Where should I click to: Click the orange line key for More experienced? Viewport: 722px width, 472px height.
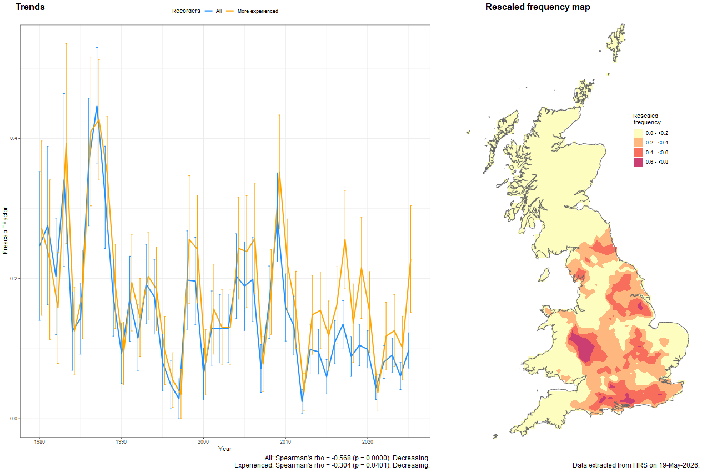coord(230,11)
